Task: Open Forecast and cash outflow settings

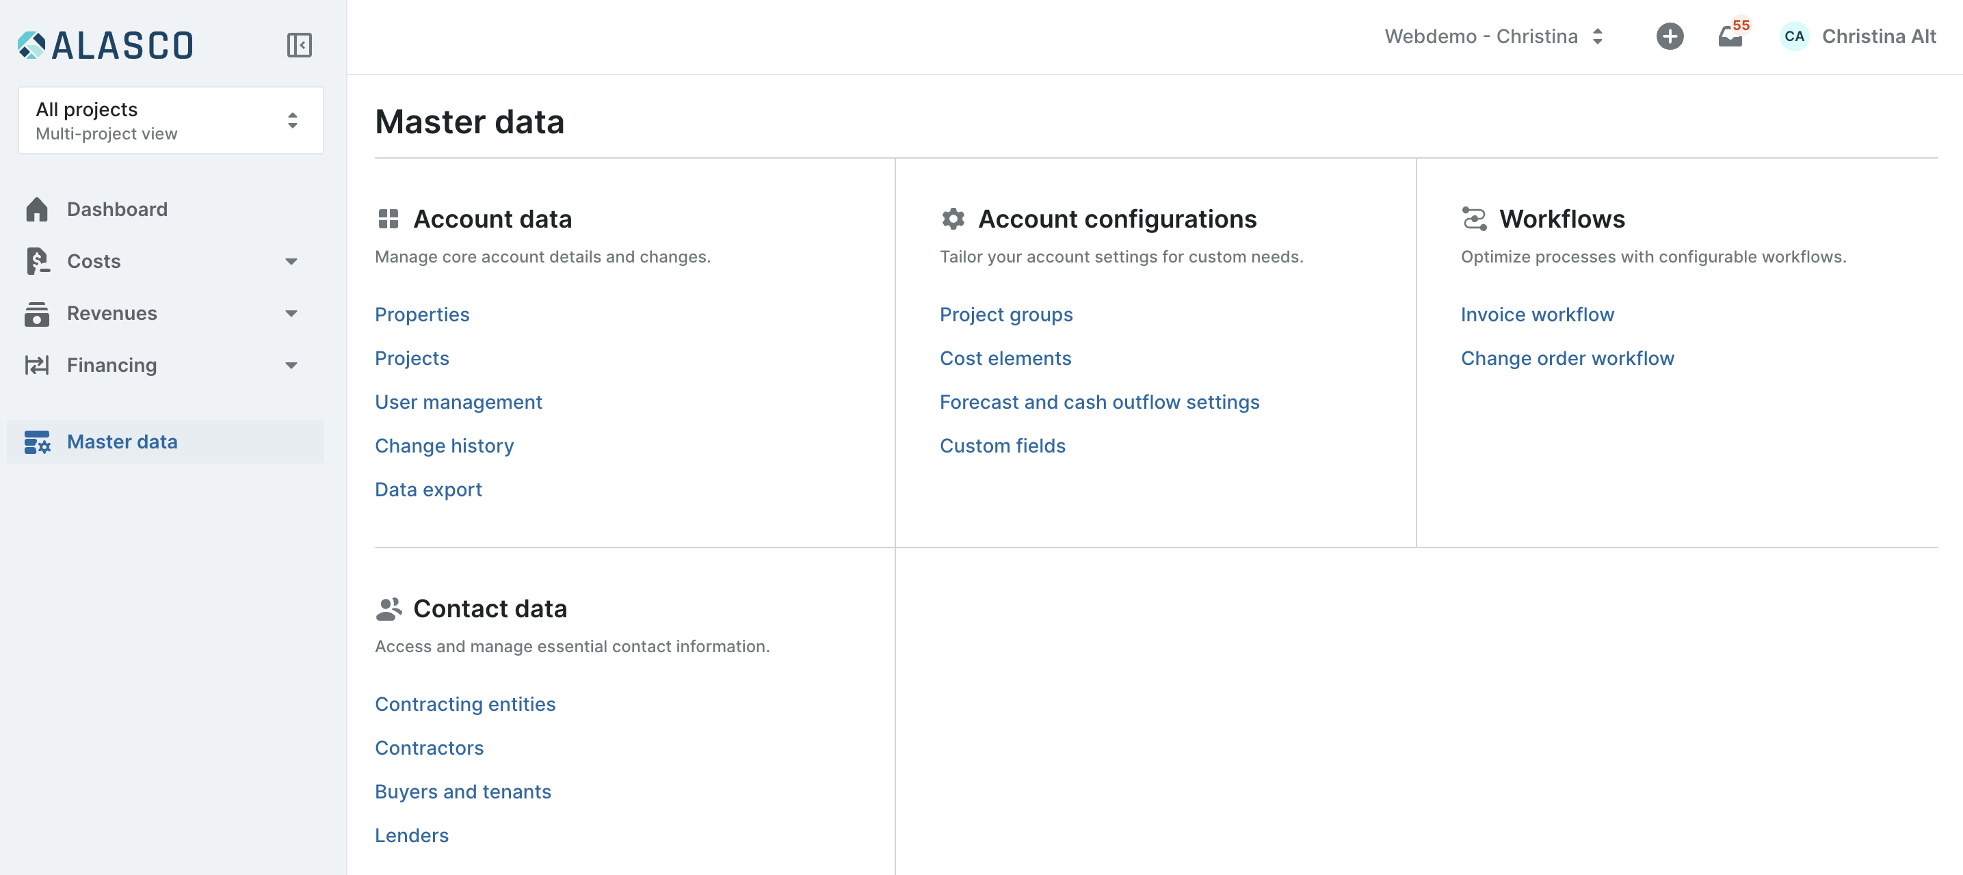Action: click(x=1099, y=402)
